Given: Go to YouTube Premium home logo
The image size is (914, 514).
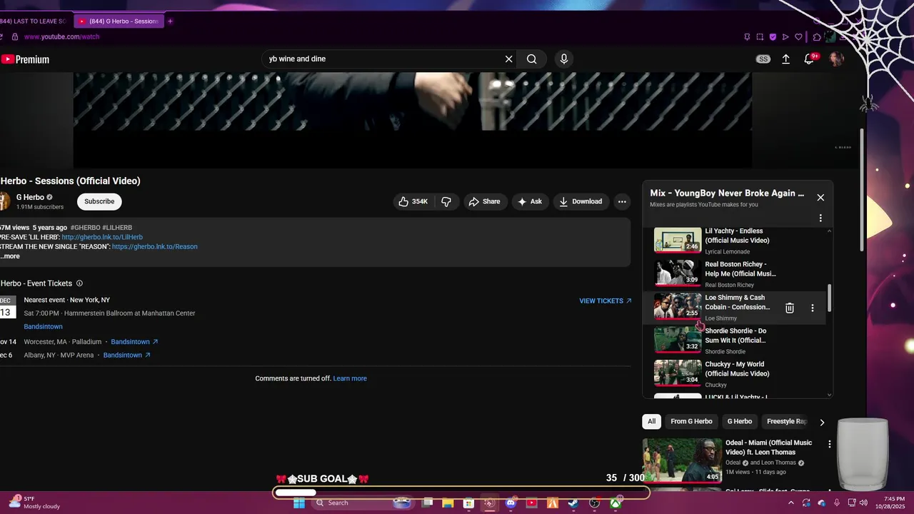Looking at the screenshot, I should pyautogui.click(x=26, y=59).
